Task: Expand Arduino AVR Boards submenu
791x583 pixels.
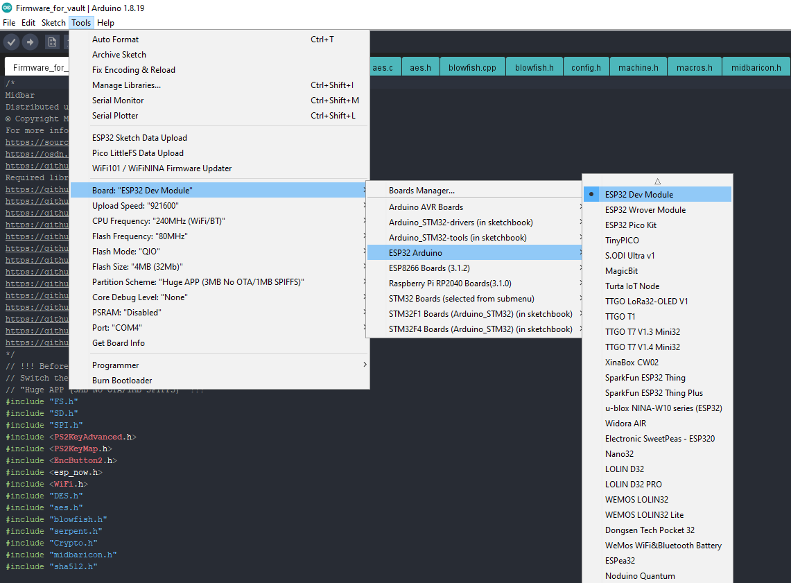Action: click(474, 207)
